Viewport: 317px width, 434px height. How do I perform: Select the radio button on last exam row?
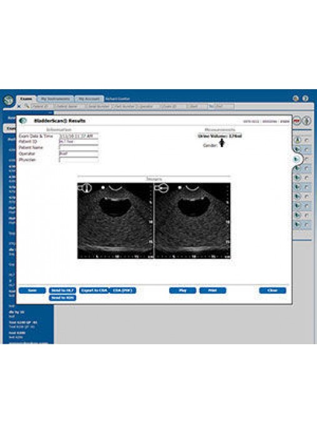point(306,224)
